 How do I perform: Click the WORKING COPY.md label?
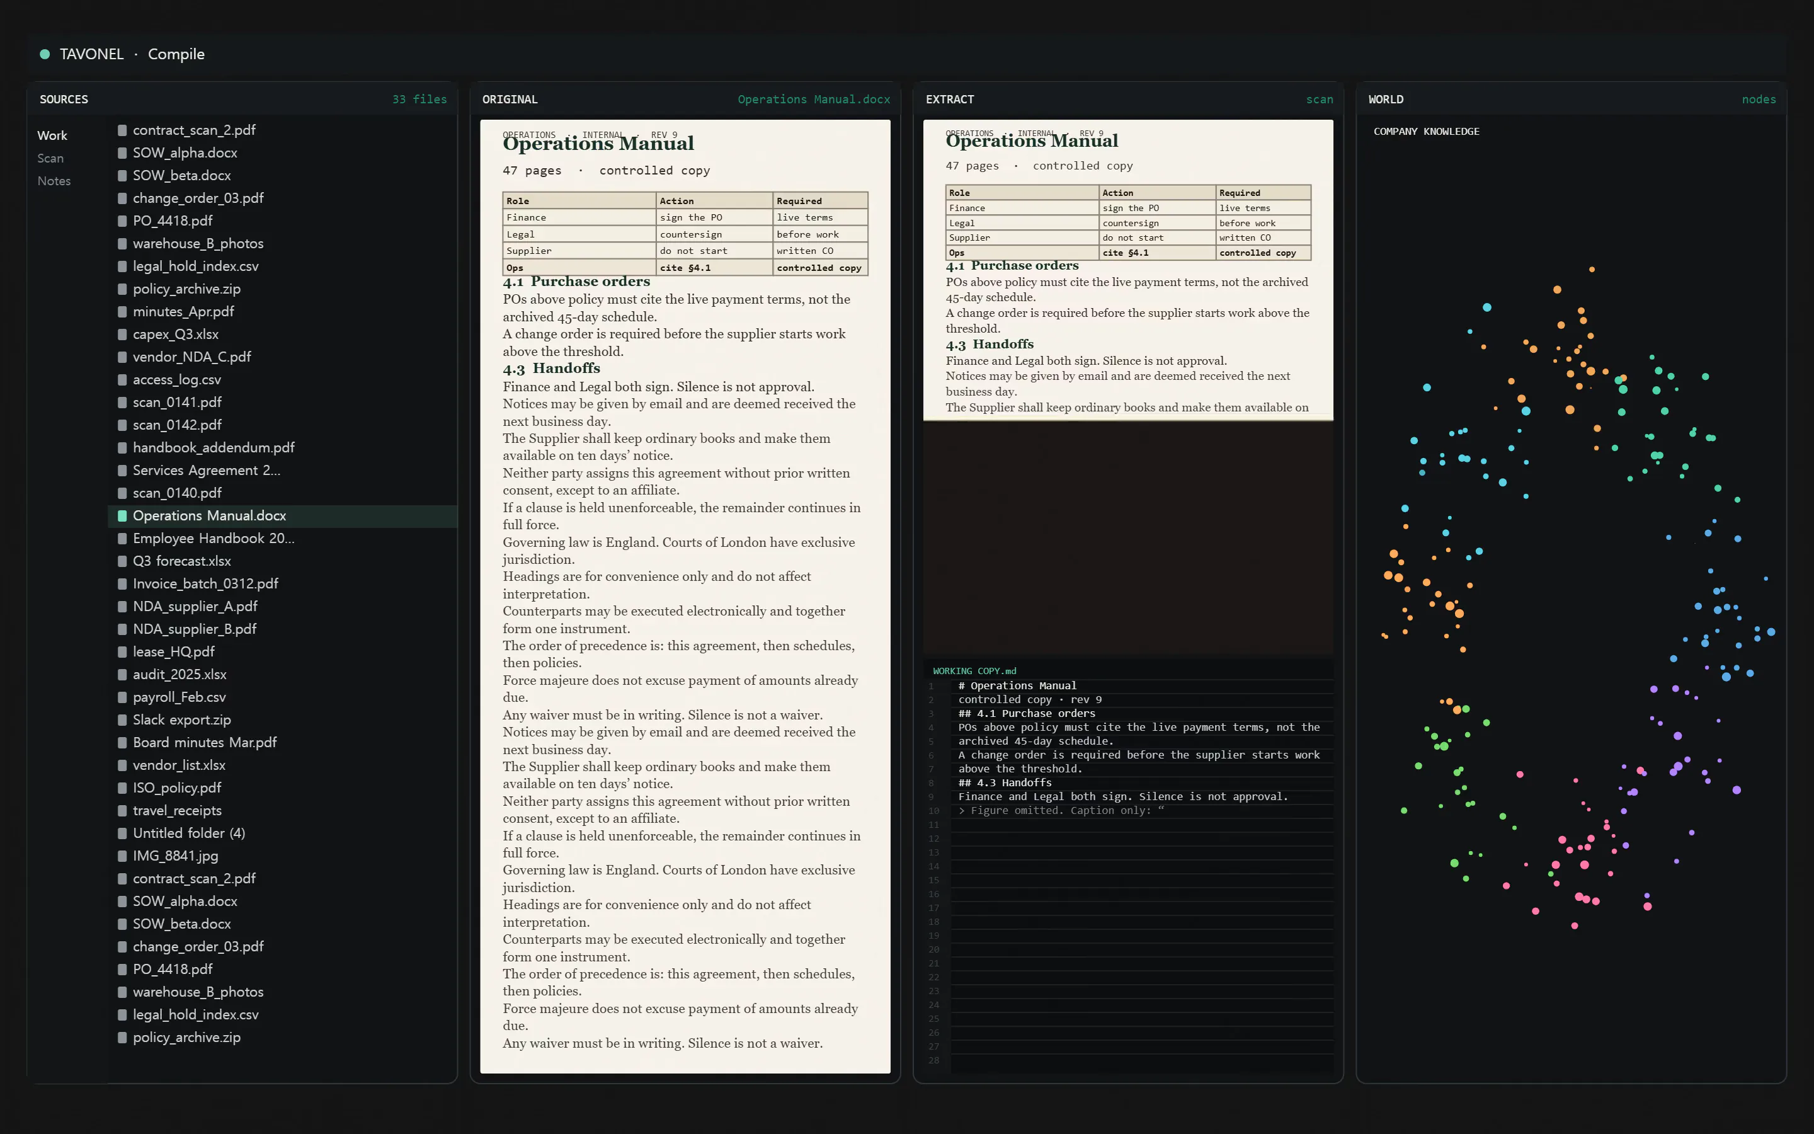974,671
